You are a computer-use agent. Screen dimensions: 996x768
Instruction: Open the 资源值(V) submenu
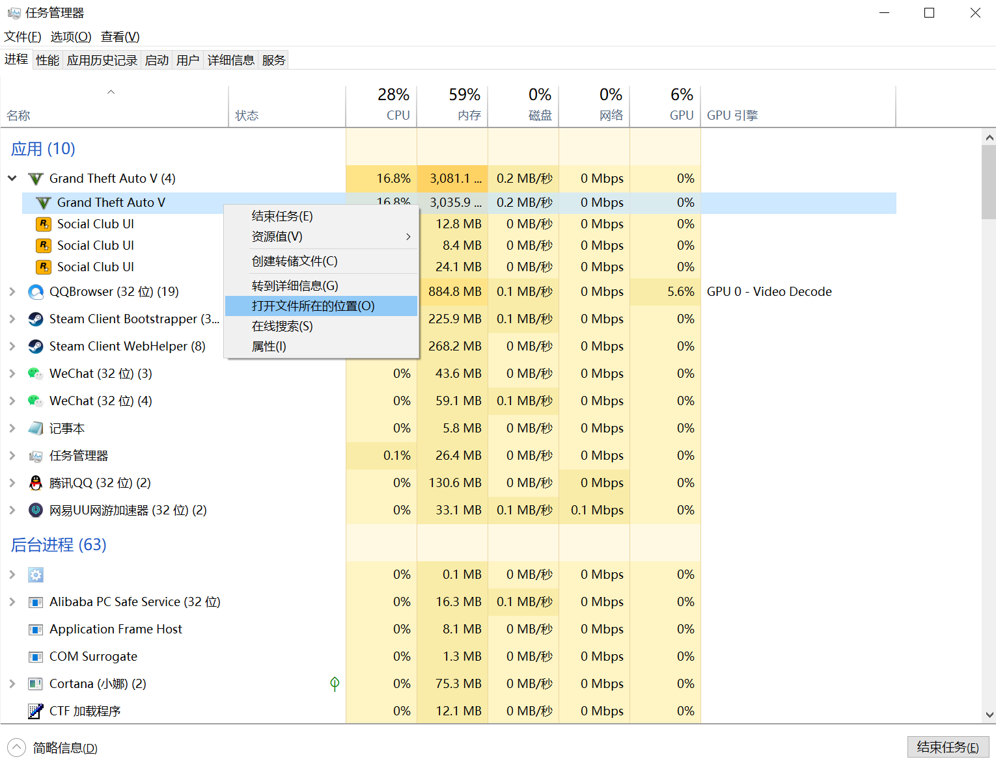(321, 237)
